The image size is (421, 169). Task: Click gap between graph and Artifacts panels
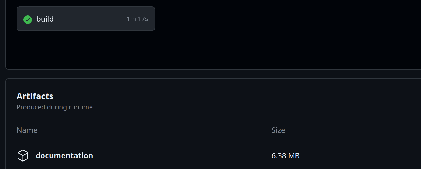(x=213, y=74)
